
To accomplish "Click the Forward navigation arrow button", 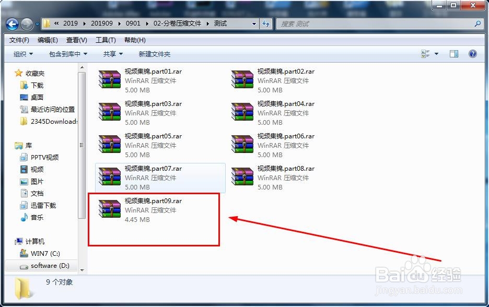I will pos(27,24).
